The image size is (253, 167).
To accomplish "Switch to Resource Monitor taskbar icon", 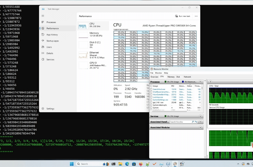I will point(175,164).
